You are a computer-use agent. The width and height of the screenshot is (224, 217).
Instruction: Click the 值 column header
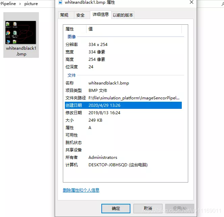click(134, 29)
